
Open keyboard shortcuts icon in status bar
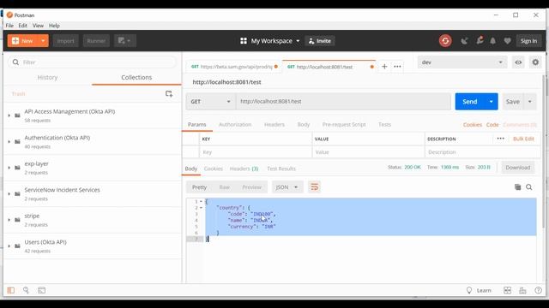522,290
